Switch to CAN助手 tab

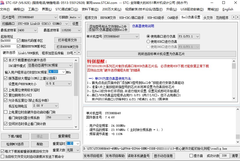pos(173,18)
